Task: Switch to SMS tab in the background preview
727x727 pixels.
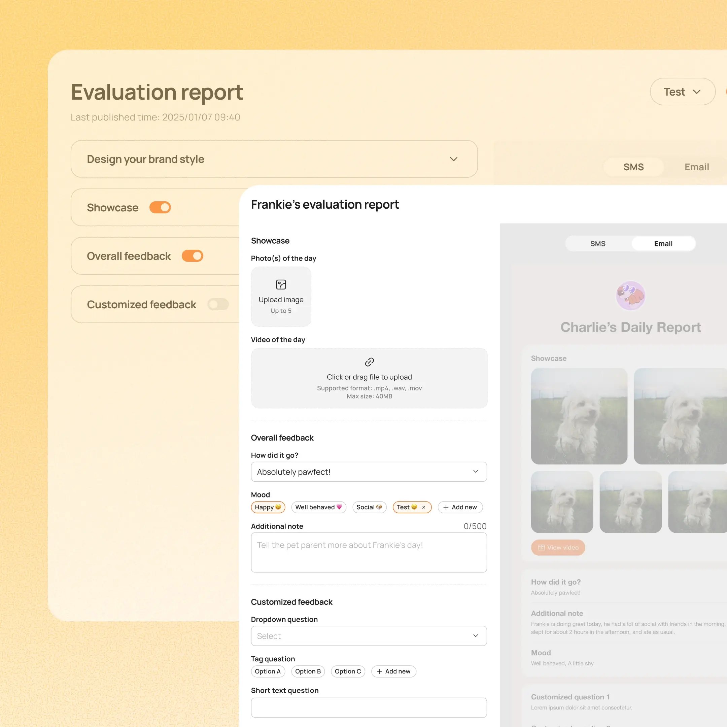Action: pyautogui.click(x=634, y=167)
